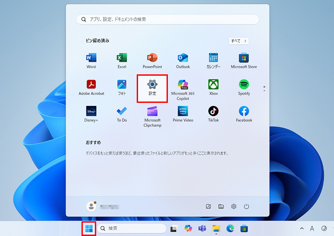Launch Microsoft 365 Copilot

point(183,90)
